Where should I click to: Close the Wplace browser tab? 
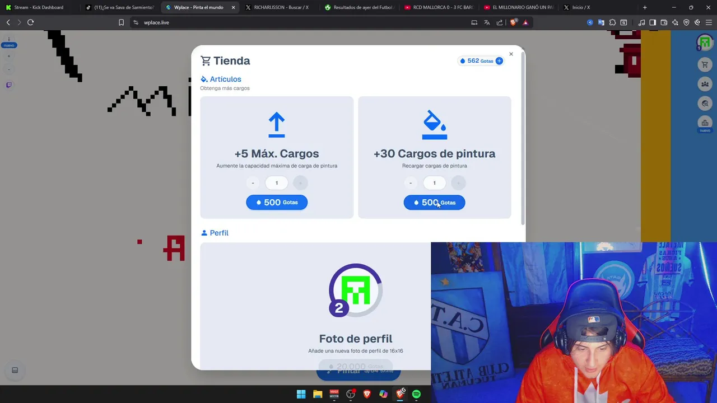coord(233,7)
